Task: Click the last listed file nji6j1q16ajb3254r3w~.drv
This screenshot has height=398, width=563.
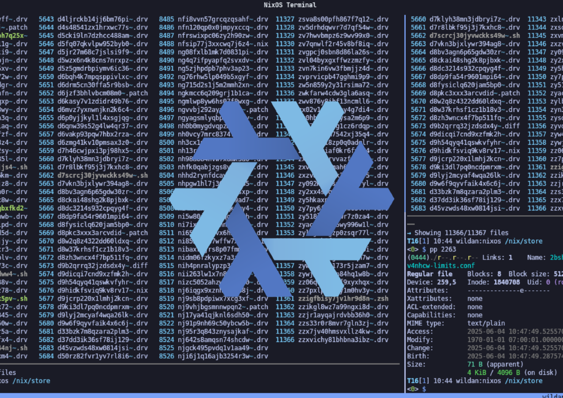Action: pyautogui.click(x=213, y=356)
